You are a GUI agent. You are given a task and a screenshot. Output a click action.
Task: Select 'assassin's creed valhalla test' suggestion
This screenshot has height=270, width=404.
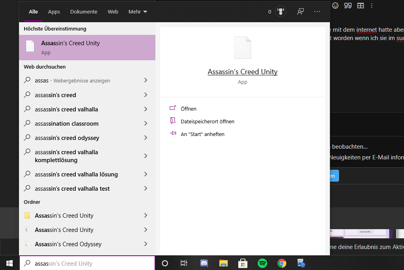[x=87, y=189]
